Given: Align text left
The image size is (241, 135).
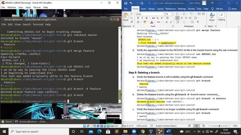Looking at the screenshot, I should (x=177, y=18).
